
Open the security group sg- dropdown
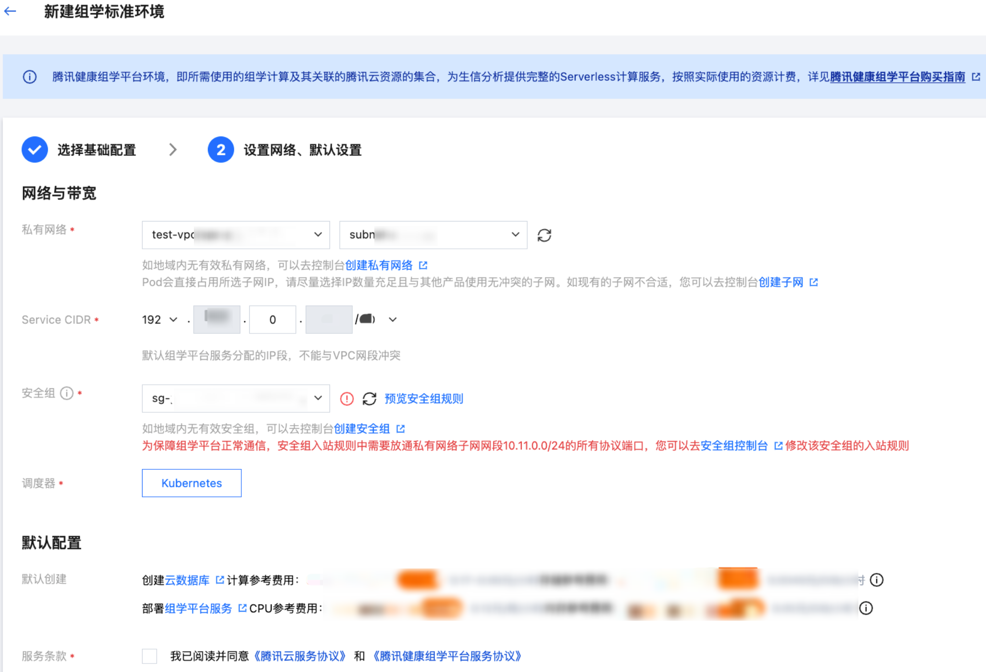point(236,398)
